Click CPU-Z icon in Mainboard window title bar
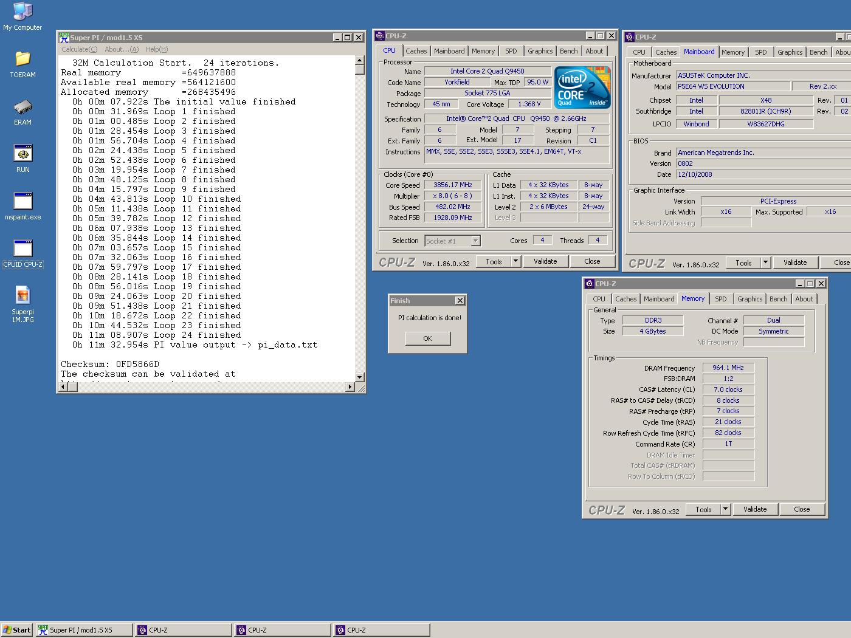 pyautogui.click(x=630, y=37)
